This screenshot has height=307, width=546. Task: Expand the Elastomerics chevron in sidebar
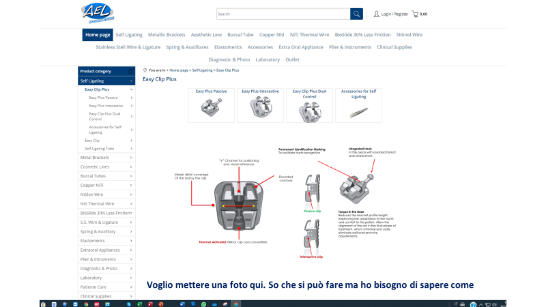131,241
